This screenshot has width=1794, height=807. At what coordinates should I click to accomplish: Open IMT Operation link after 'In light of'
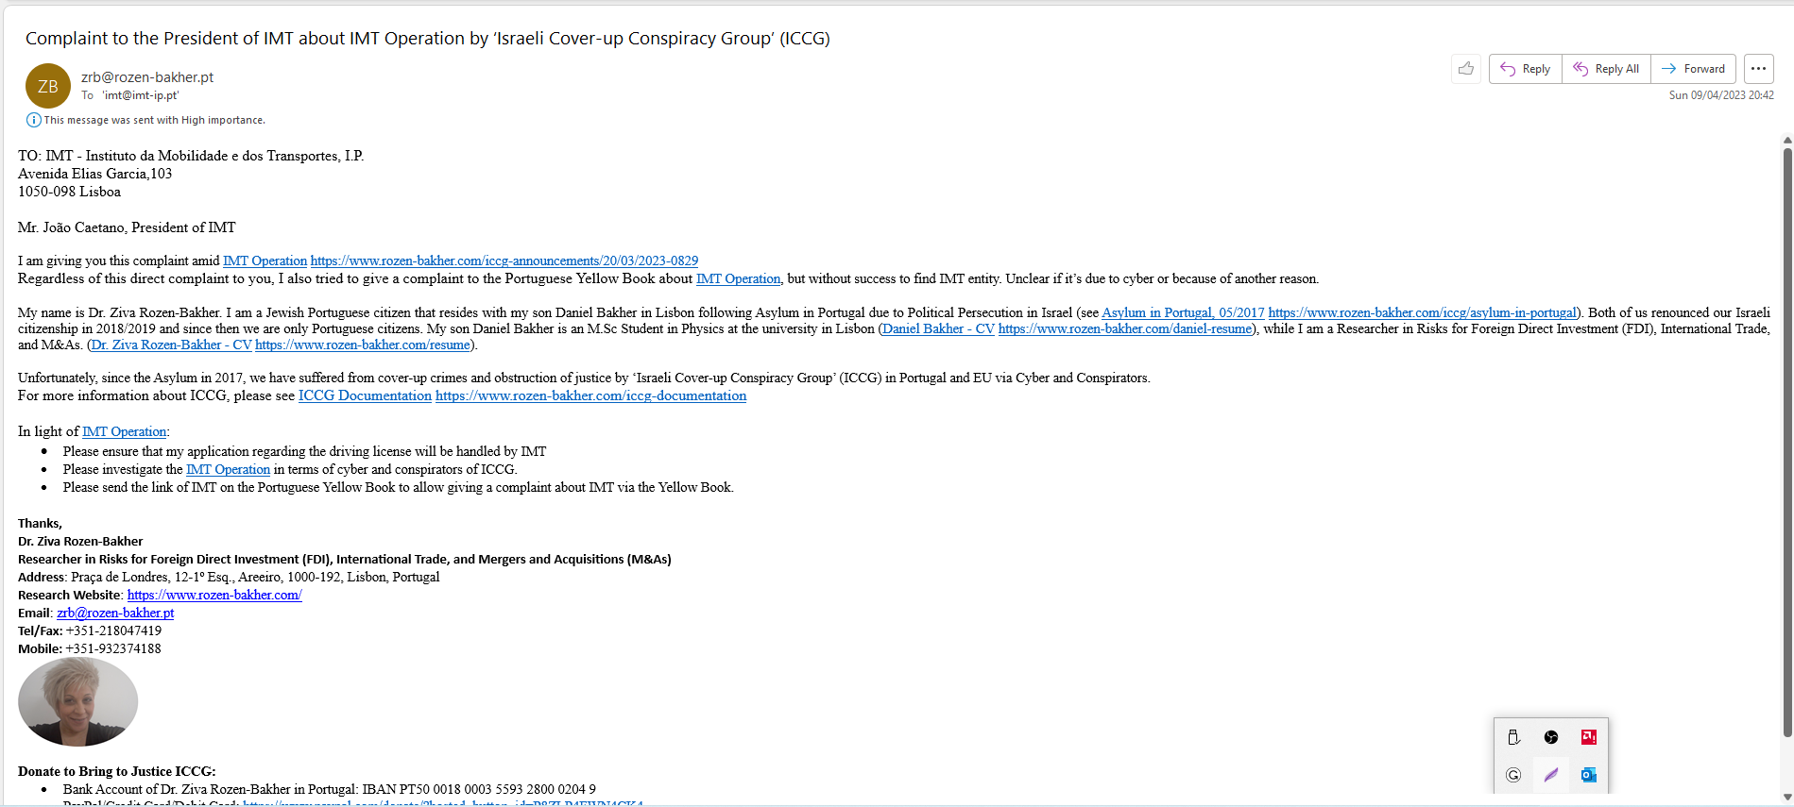[x=124, y=431]
